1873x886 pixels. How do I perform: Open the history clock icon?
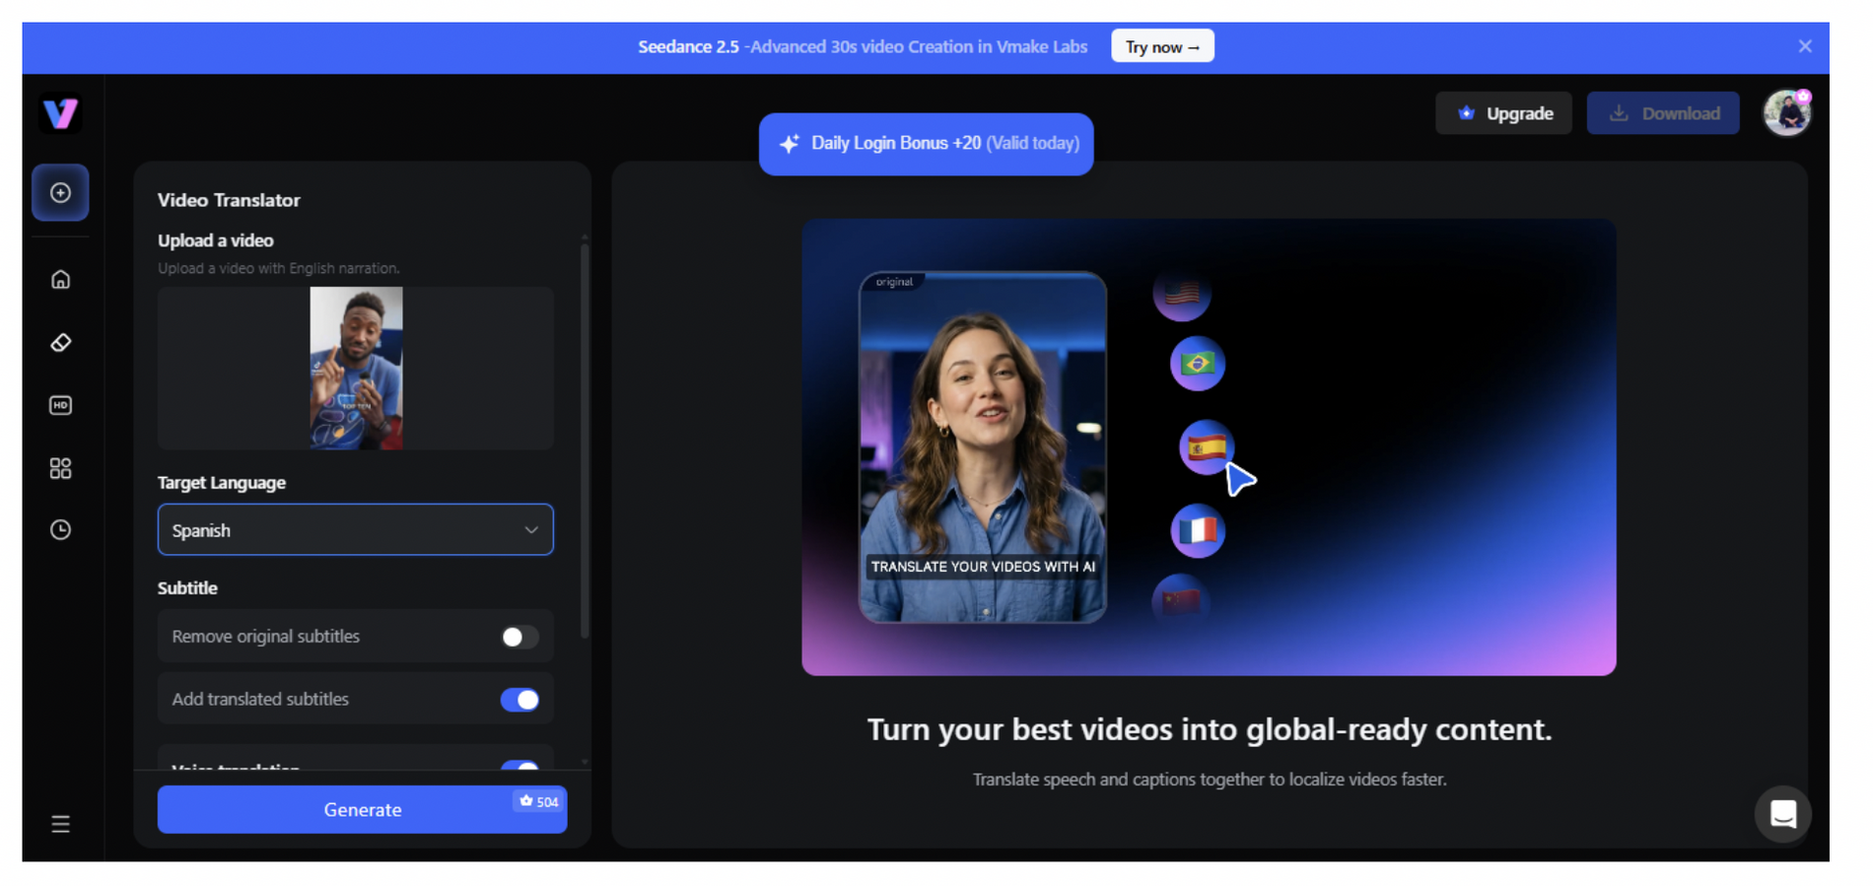pyautogui.click(x=60, y=530)
